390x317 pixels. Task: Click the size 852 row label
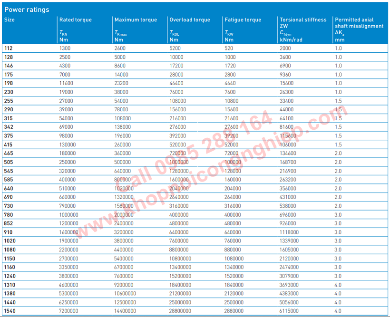click(x=9, y=223)
